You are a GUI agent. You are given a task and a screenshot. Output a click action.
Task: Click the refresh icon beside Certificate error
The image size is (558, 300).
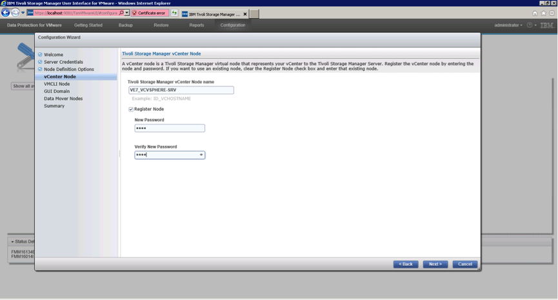tap(174, 13)
